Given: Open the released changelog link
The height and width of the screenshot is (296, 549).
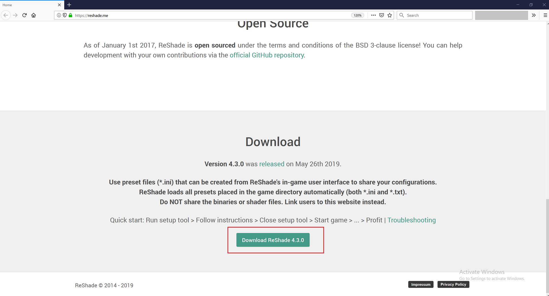Looking at the screenshot, I should [x=272, y=164].
